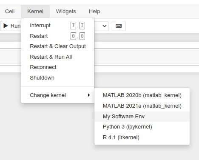Switch to the MATLAB 2020b kernel

(x=142, y=95)
